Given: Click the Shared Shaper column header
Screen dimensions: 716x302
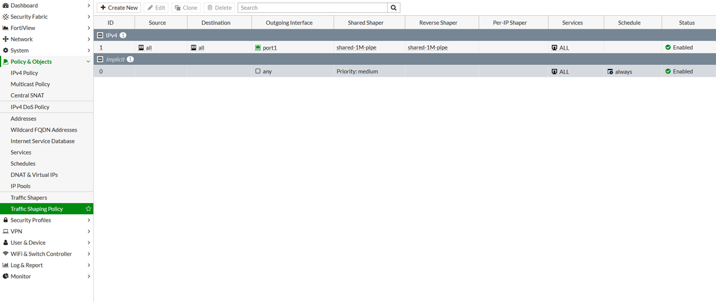Looking at the screenshot, I should point(366,23).
